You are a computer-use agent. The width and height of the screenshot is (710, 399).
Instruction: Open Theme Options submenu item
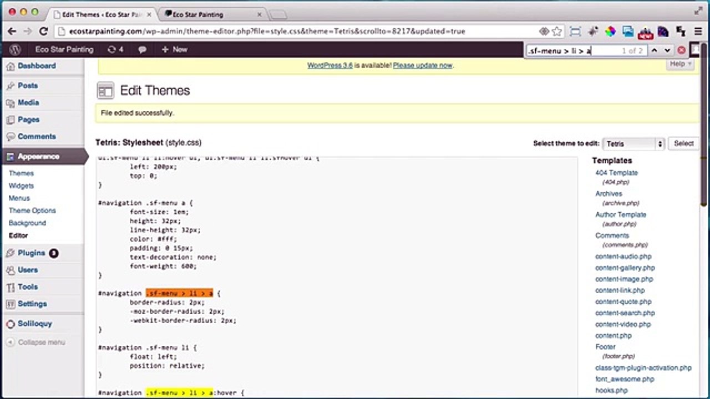pos(32,211)
